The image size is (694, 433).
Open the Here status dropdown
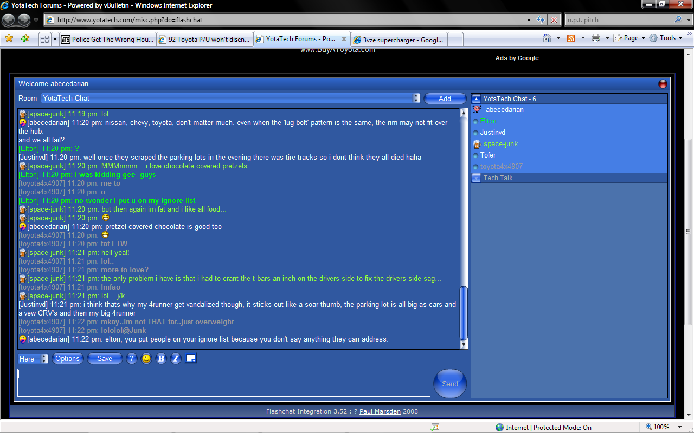(33, 359)
